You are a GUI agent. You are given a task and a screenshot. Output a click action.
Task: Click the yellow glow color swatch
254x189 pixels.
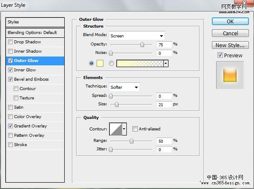[100, 63]
